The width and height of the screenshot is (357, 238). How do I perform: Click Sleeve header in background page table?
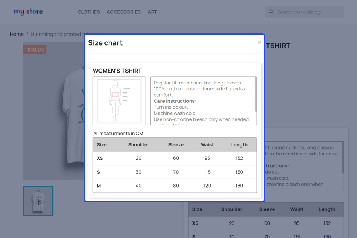click(x=267, y=209)
